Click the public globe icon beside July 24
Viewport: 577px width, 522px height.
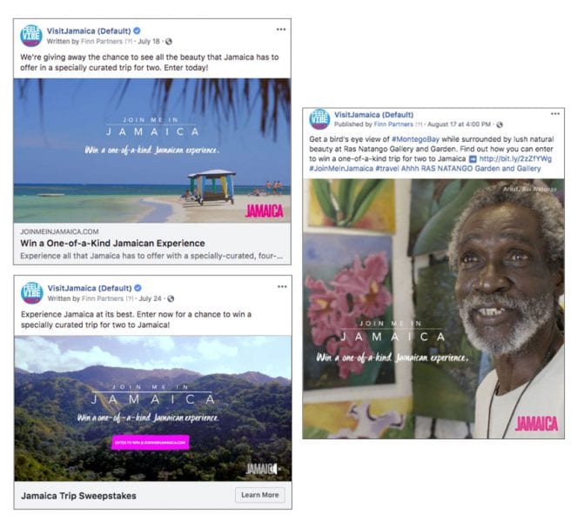[171, 298]
